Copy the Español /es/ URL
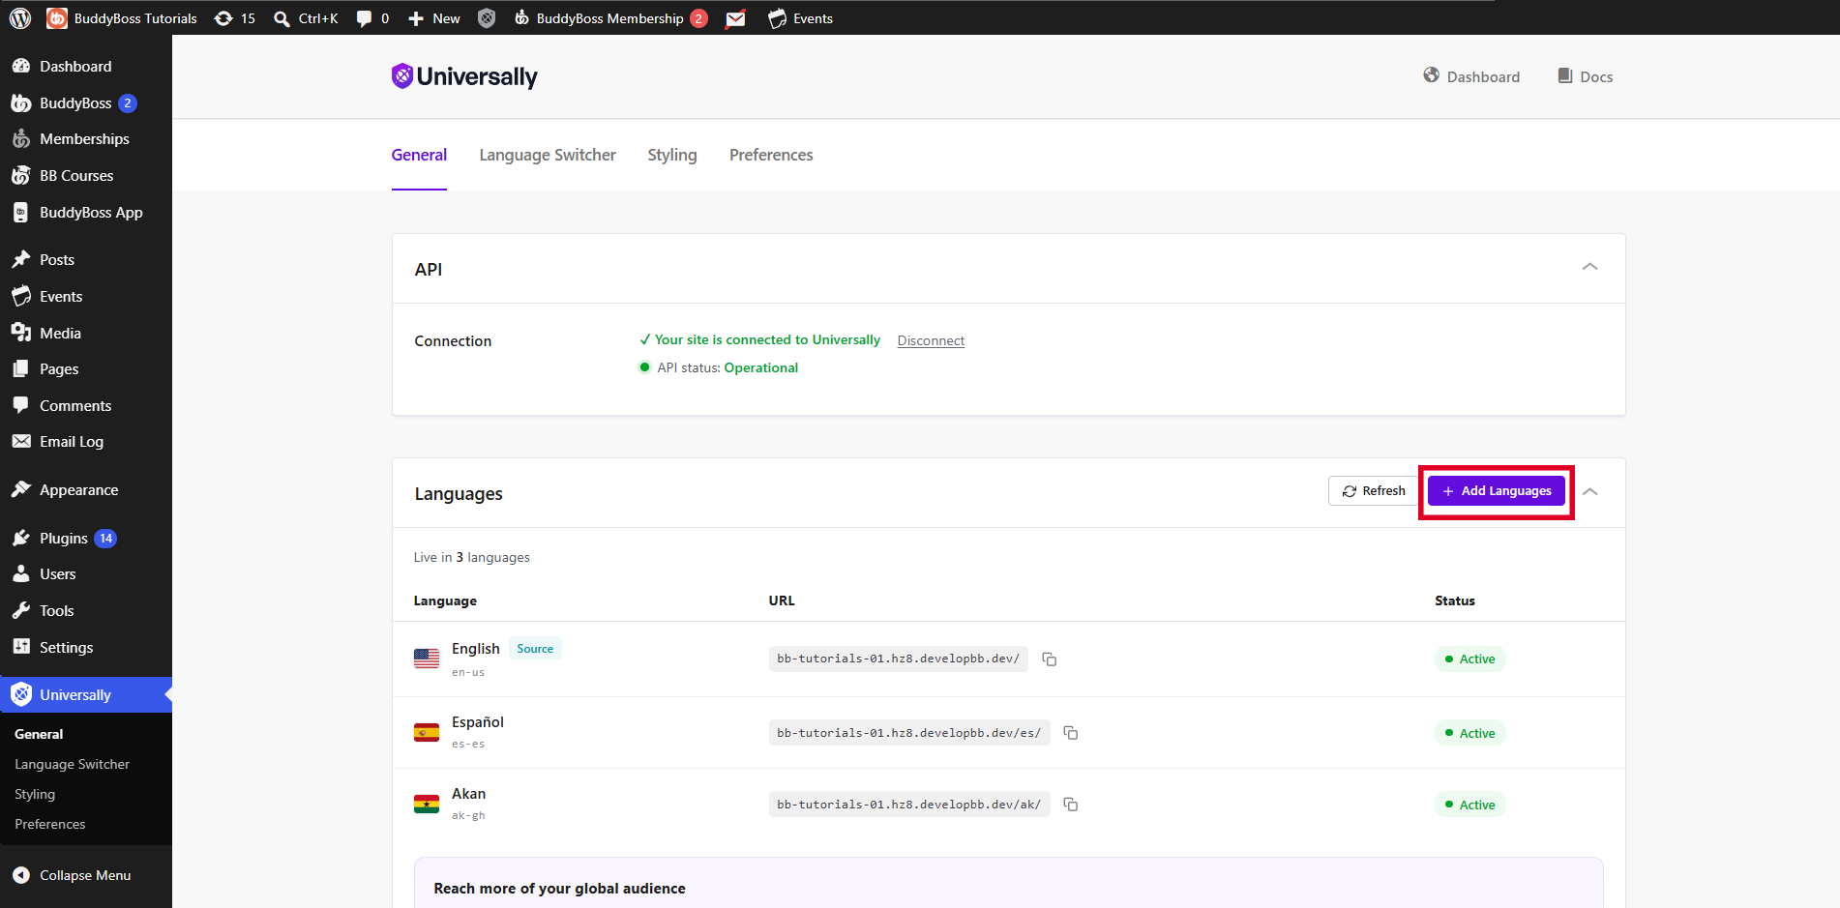The image size is (1840, 908). click(1070, 733)
